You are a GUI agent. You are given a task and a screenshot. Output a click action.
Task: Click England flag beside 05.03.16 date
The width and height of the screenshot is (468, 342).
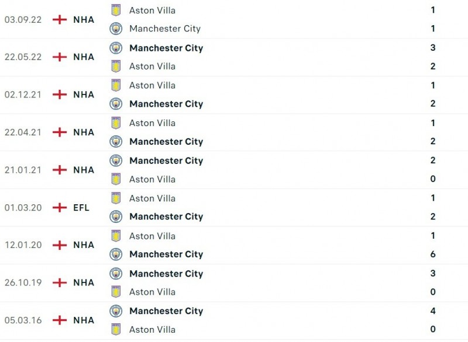pyautogui.click(x=60, y=320)
